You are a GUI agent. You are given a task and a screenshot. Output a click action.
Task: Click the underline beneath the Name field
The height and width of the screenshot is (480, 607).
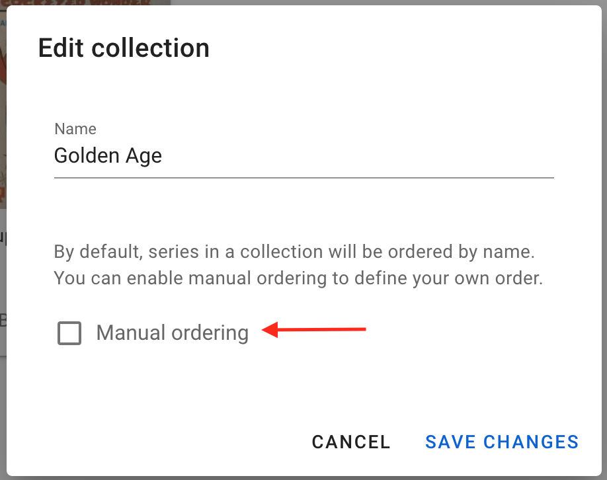(303, 178)
